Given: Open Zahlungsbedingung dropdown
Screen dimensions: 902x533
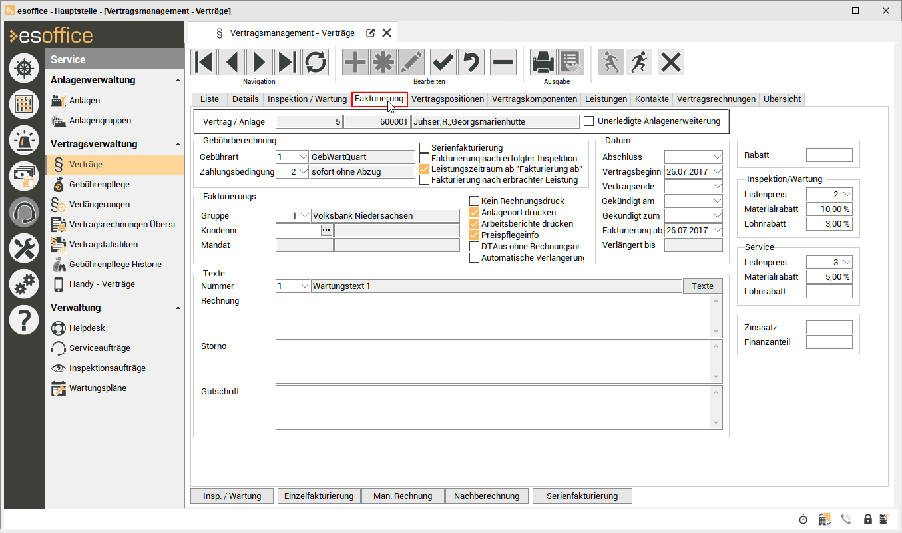Looking at the screenshot, I should (x=304, y=171).
